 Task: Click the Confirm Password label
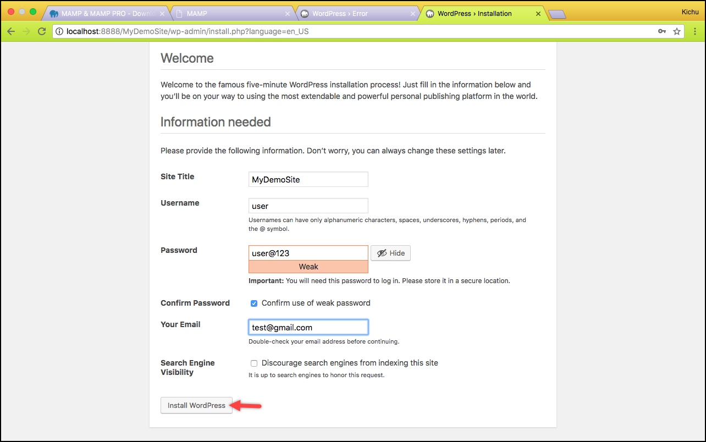click(195, 303)
